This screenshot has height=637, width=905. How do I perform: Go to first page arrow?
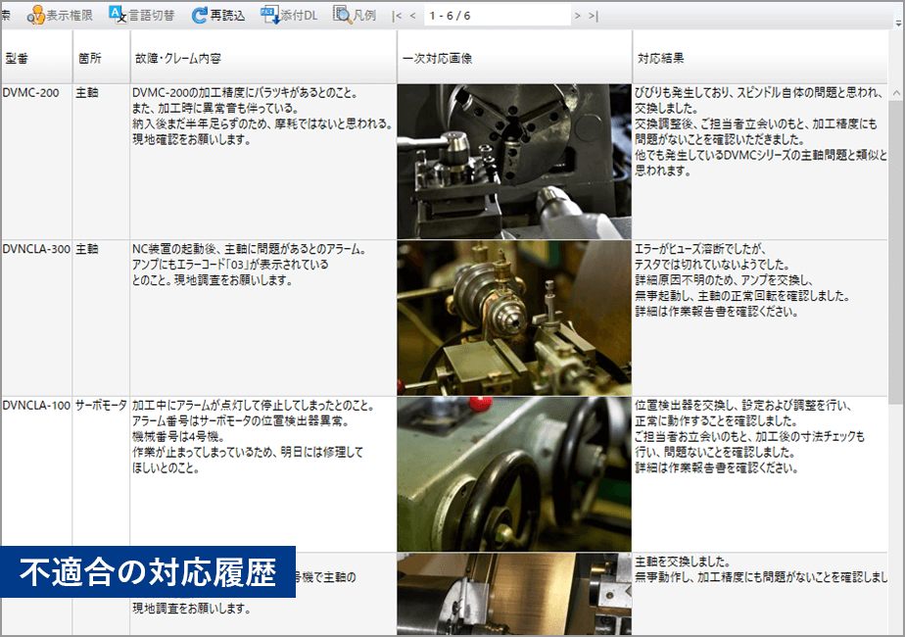click(397, 16)
